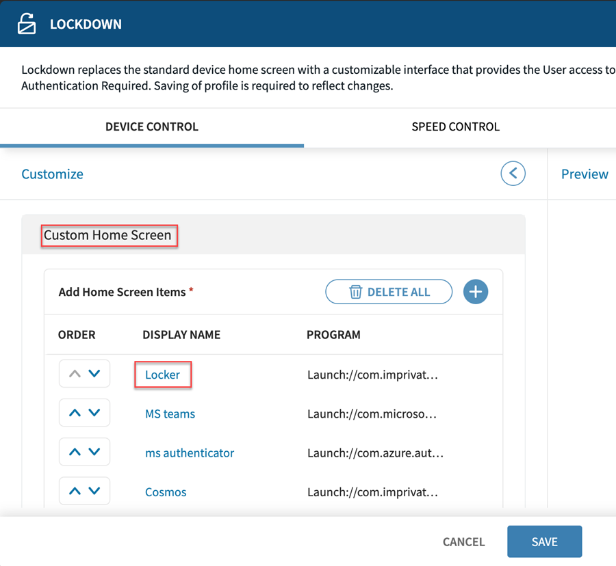Image resolution: width=616 pixels, height=566 pixels.
Task: Select the Device Control tab
Action: coord(151,127)
